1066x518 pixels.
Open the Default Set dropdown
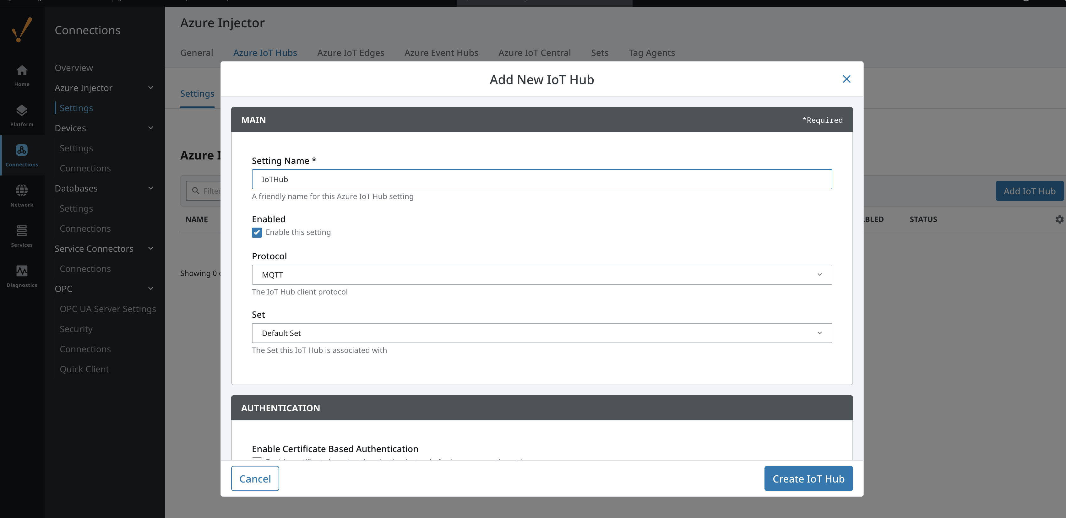click(x=541, y=333)
